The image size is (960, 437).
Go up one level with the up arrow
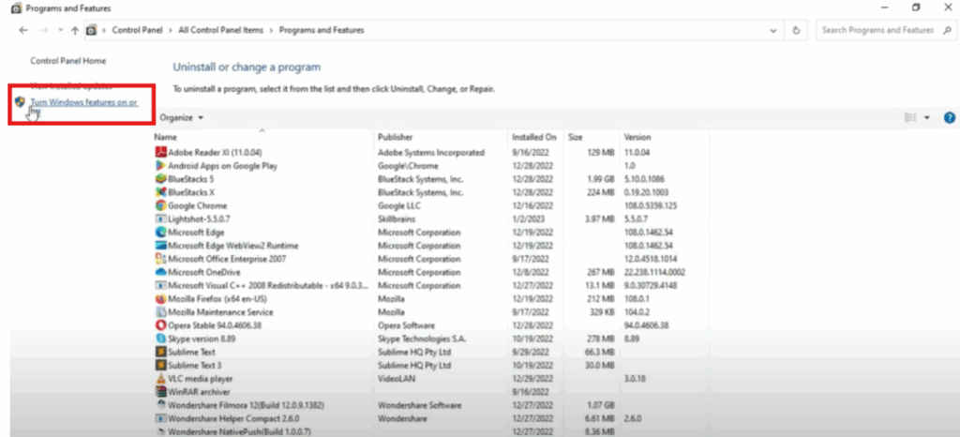tap(74, 30)
